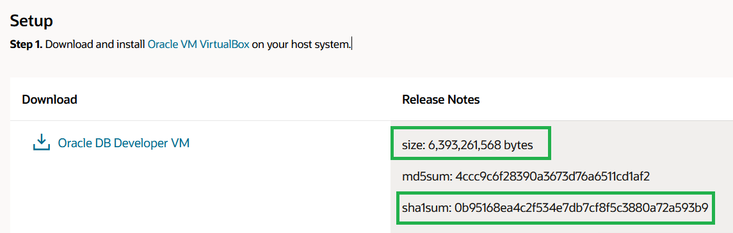This screenshot has height=233, width=733.
Task: Click the text cursor after host system.
Action: point(351,45)
